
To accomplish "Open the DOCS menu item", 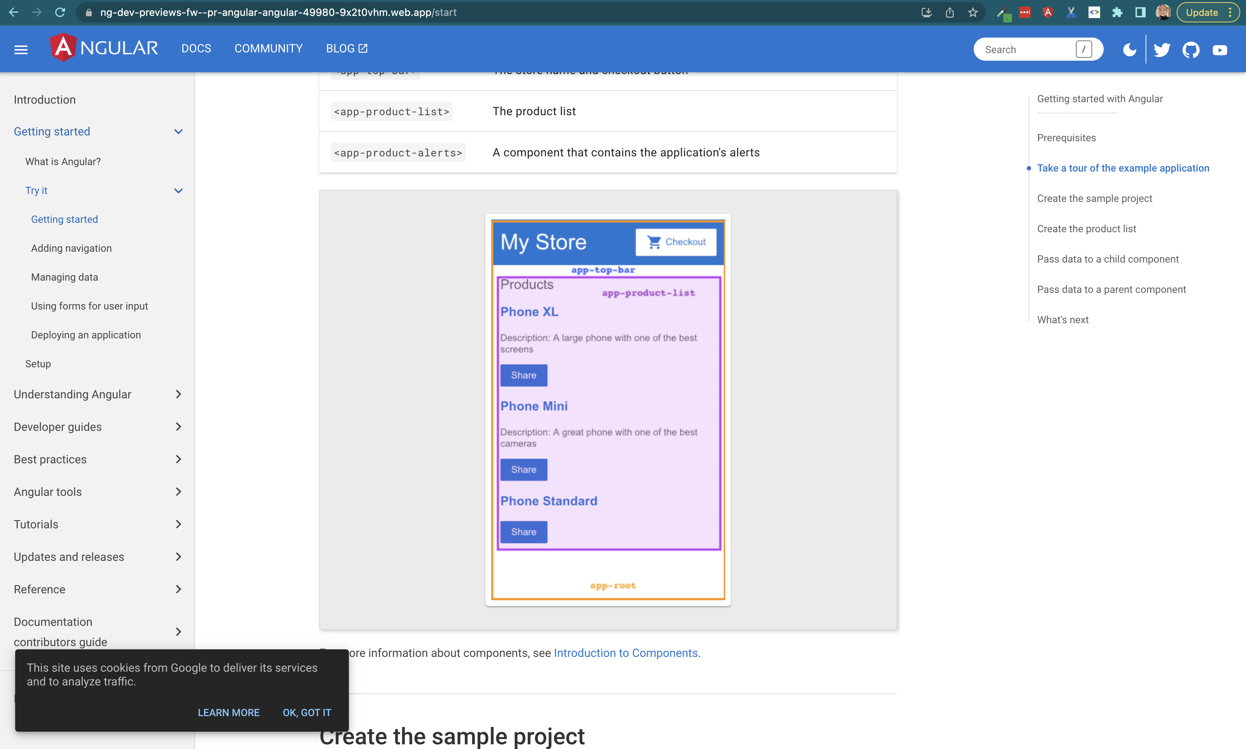I will click(x=196, y=48).
